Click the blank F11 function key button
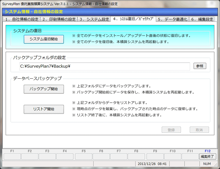This screenshot has height=169, width=220. (x=190, y=156)
